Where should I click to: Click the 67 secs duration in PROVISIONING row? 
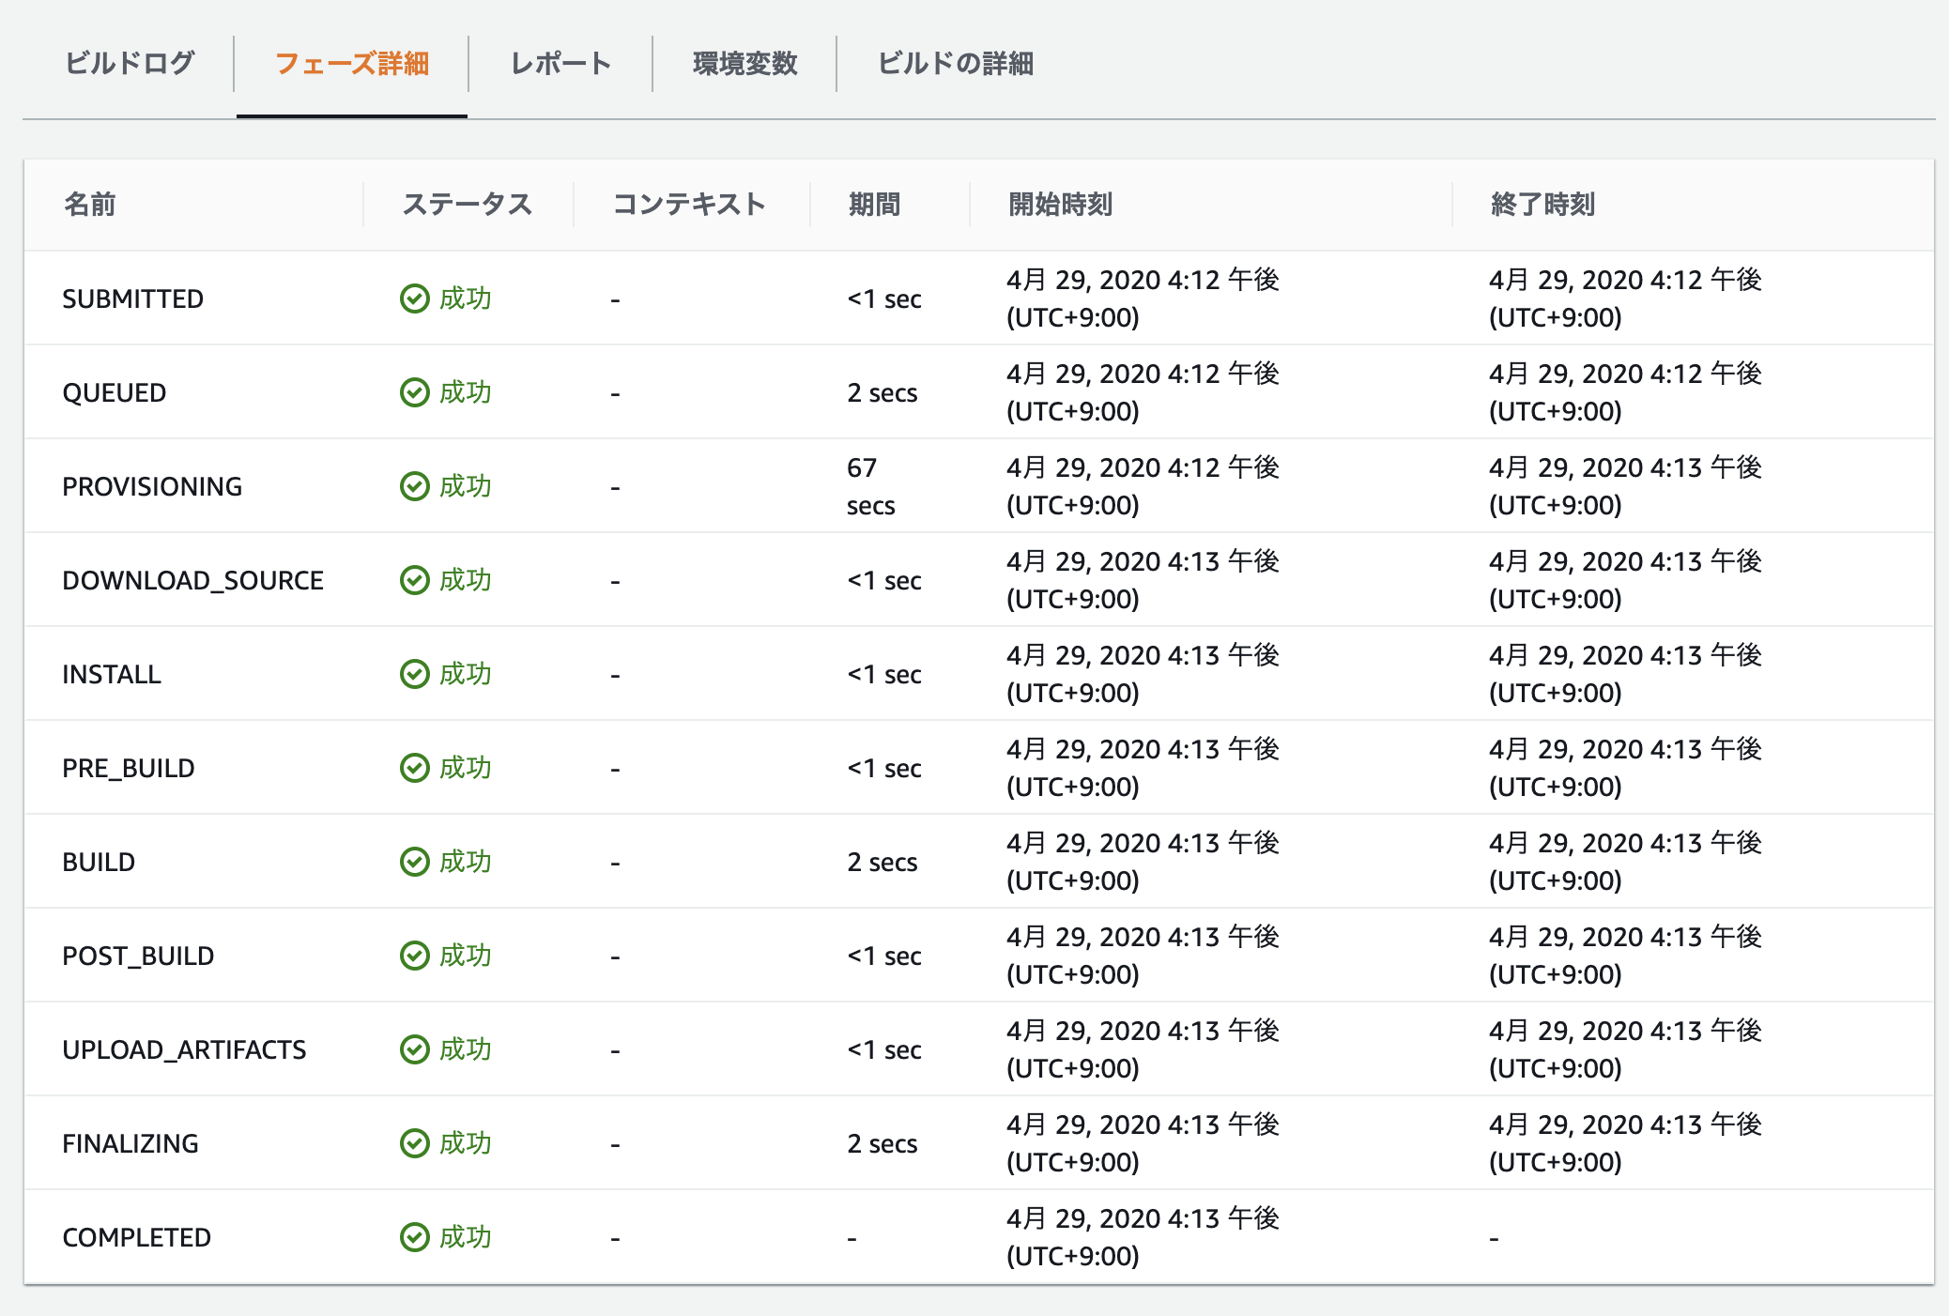point(870,486)
